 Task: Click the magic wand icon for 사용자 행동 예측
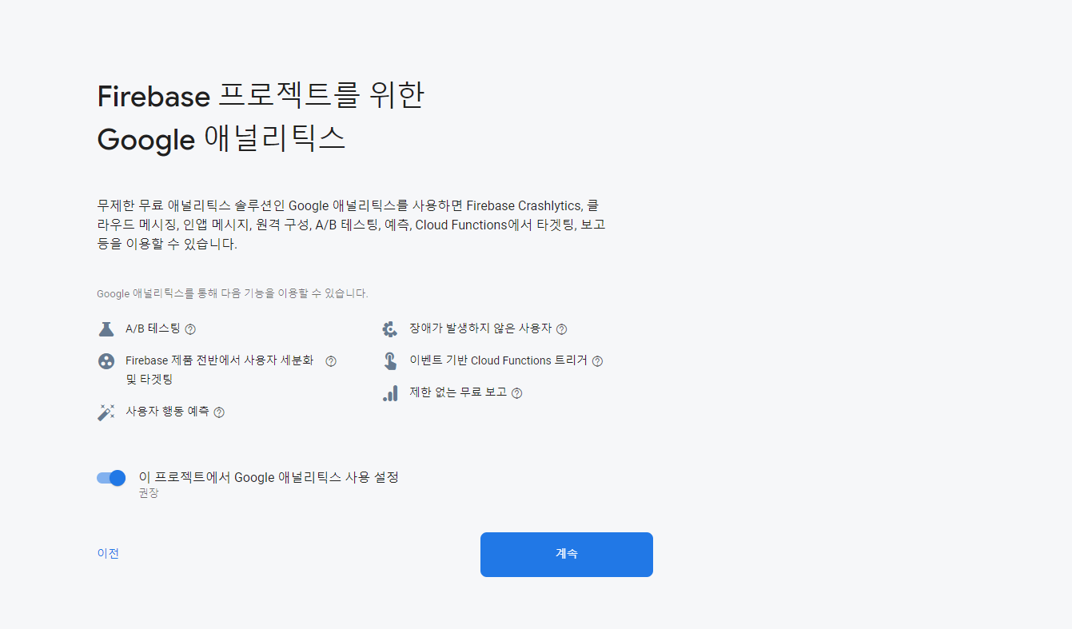tap(106, 412)
